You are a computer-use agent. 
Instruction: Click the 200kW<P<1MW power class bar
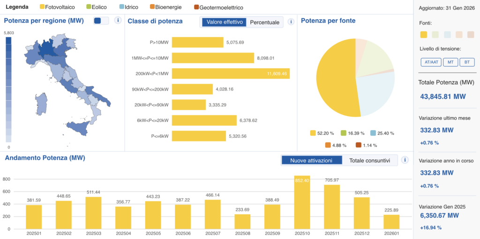tap(231, 74)
